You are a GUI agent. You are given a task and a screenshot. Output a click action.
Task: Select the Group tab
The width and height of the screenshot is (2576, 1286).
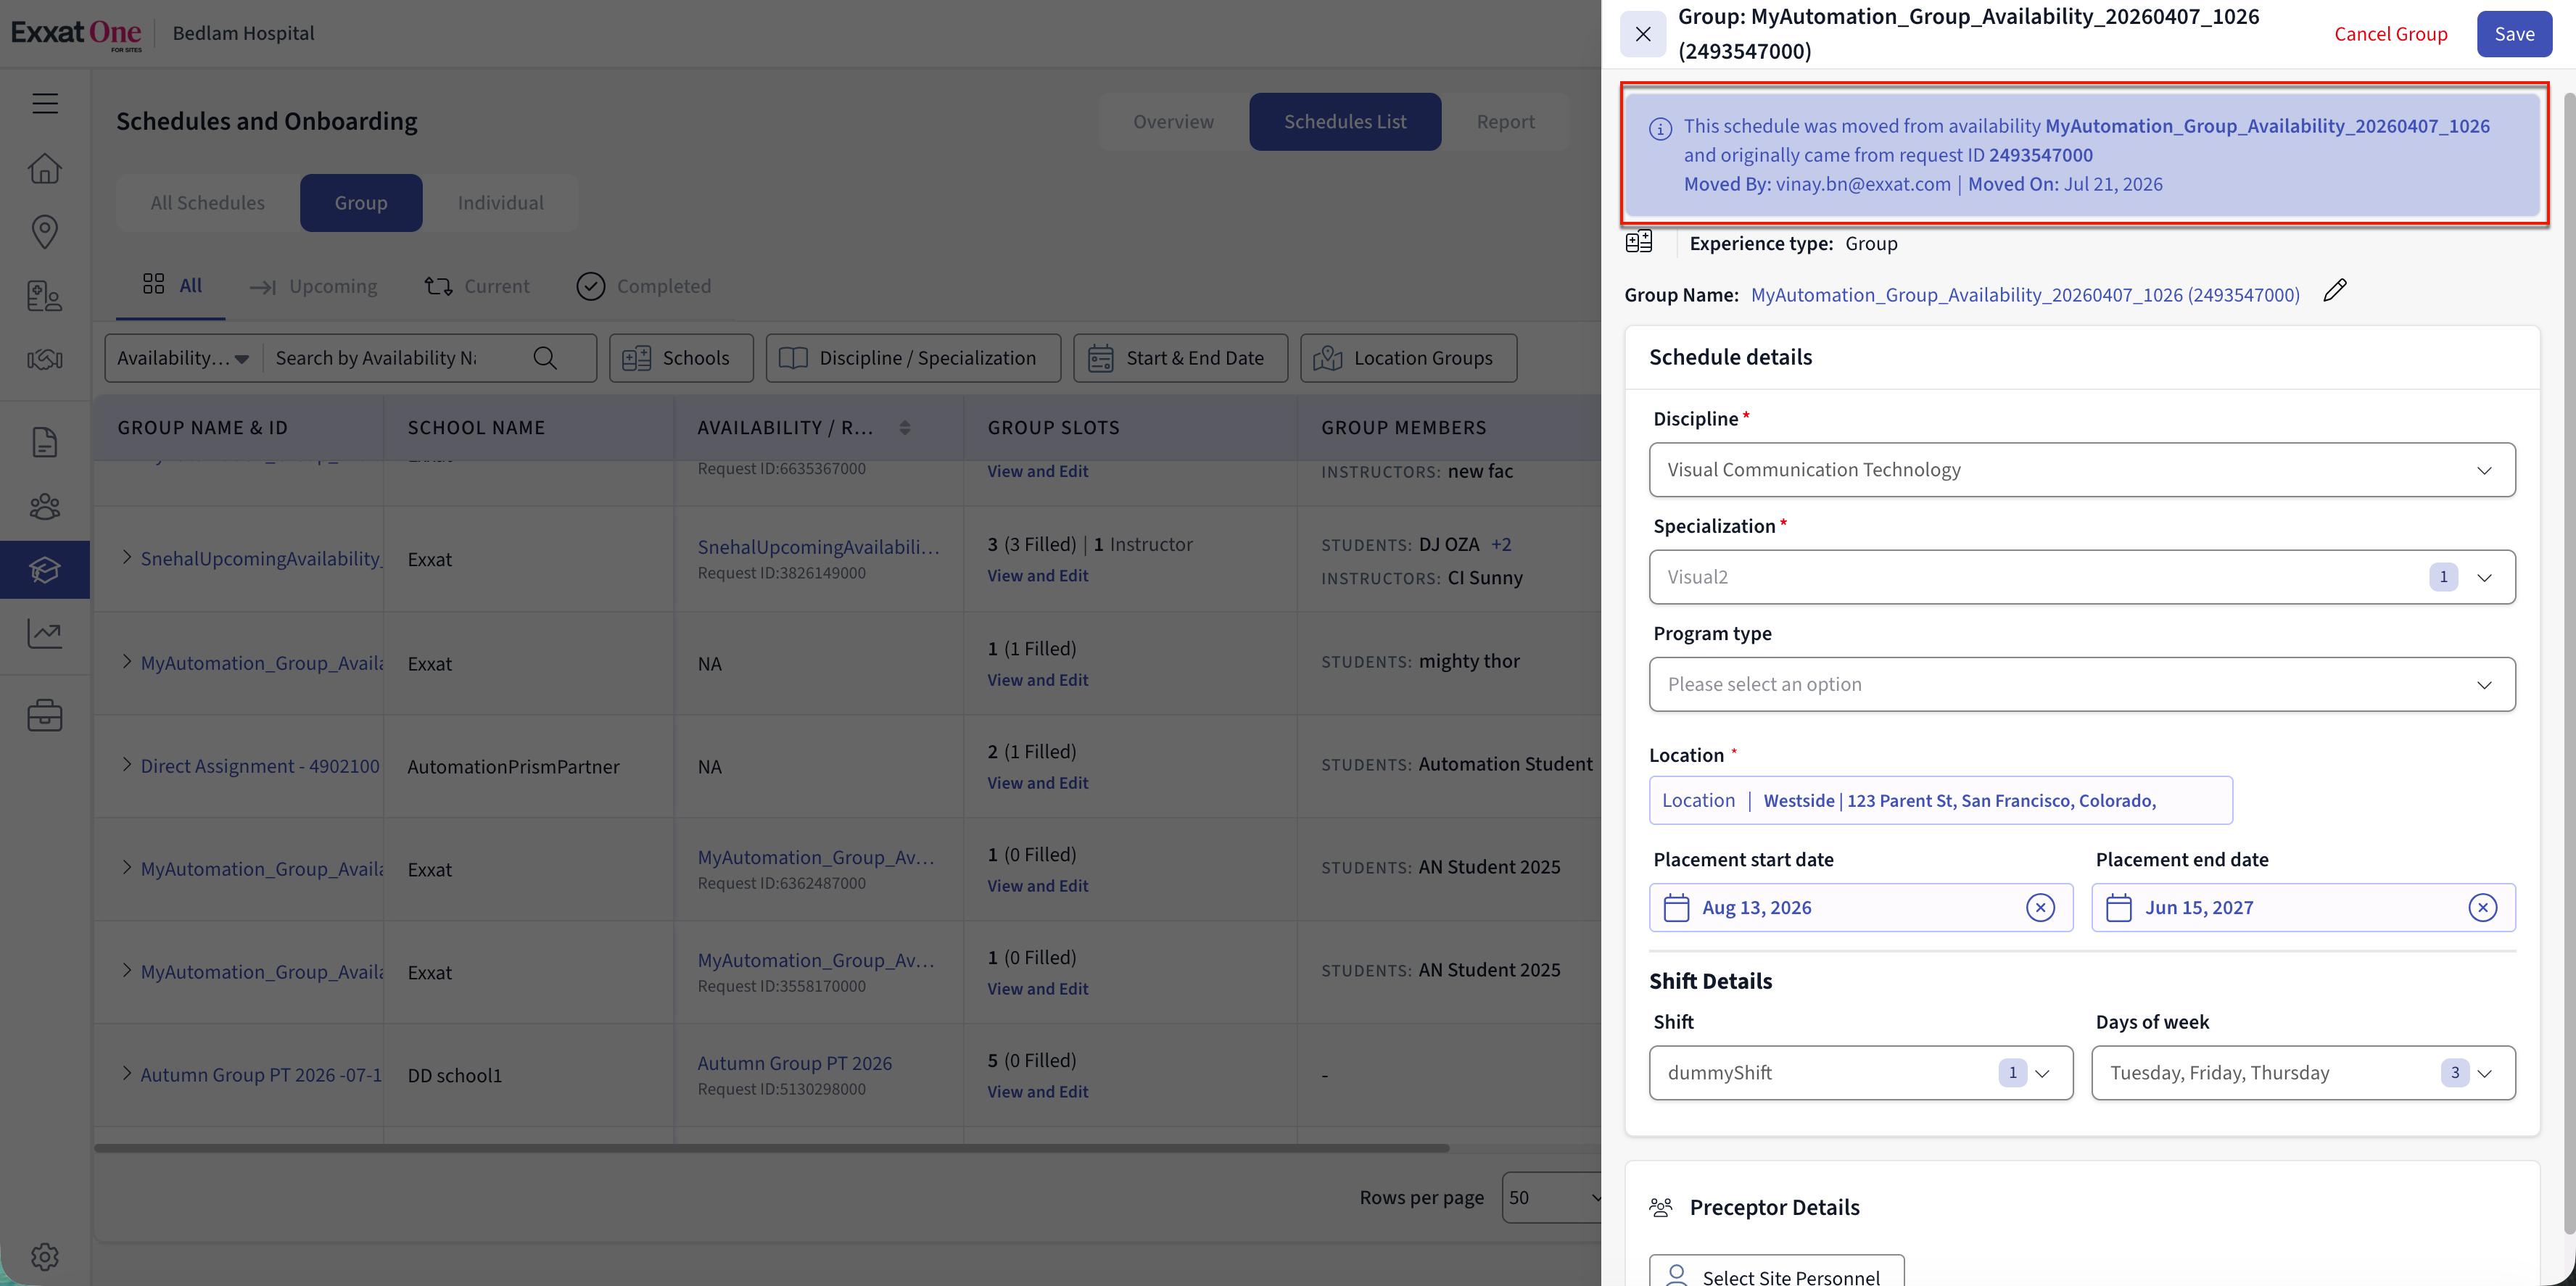pyautogui.click(x=361, y=203)
